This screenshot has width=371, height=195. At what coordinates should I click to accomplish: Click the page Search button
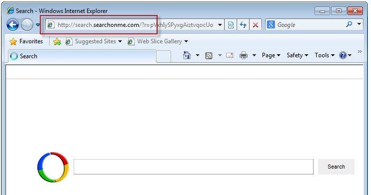[336, 167]
